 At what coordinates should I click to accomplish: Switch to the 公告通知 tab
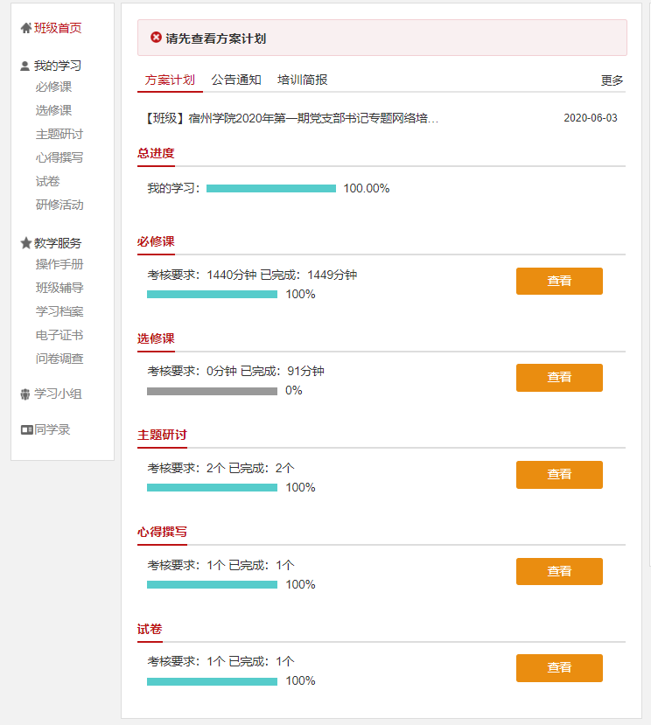(236, 80)
